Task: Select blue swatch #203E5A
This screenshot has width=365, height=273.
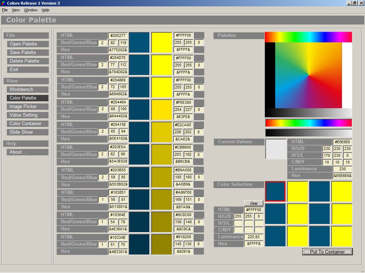Action: click(x=139, y=154)
